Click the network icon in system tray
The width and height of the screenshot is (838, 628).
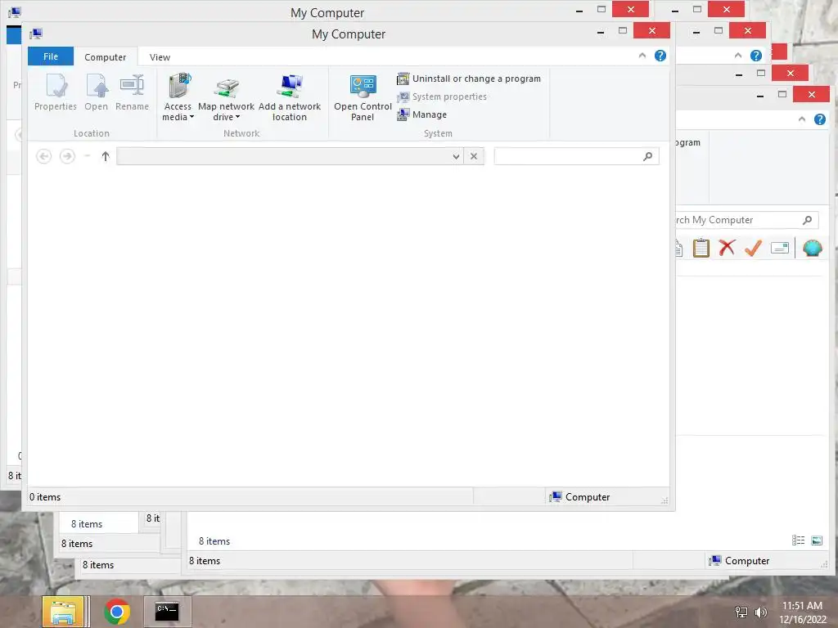(741, 612)
